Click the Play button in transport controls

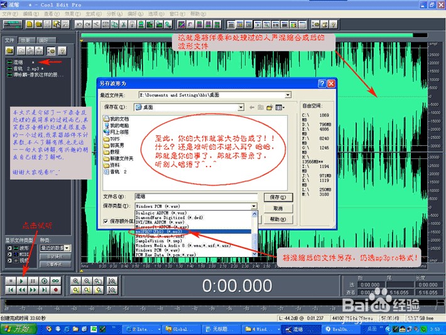21,281
